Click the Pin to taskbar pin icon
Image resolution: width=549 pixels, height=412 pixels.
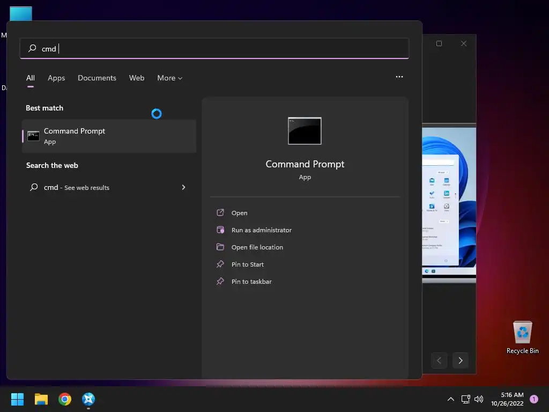[220, 281]
